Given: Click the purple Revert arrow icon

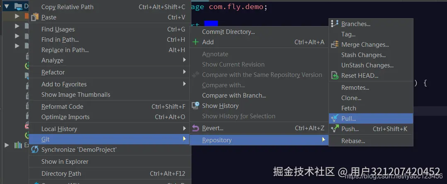Looking at the screenshot, I should pyautogui.click(x=196, y=128).
